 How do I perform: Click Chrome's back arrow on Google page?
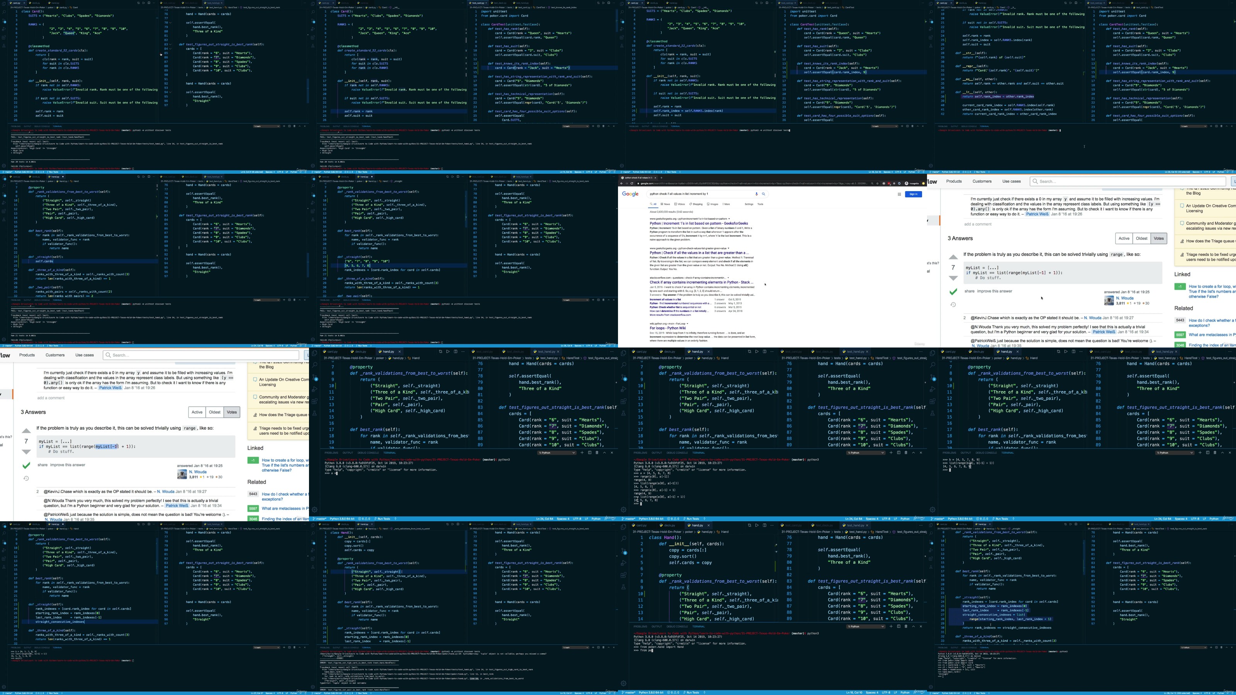coord(622,183)
